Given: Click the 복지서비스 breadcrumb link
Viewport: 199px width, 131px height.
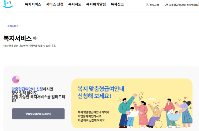Looking at the screenshot, I should pyautogui.click(x=13, y=26).
